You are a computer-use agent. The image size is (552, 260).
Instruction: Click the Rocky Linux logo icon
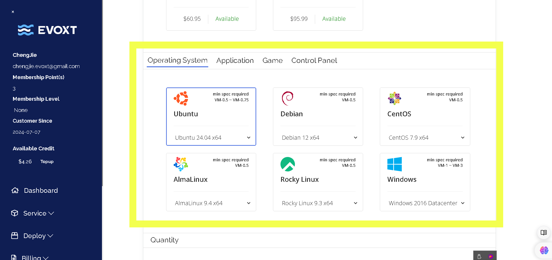(288, 164)
